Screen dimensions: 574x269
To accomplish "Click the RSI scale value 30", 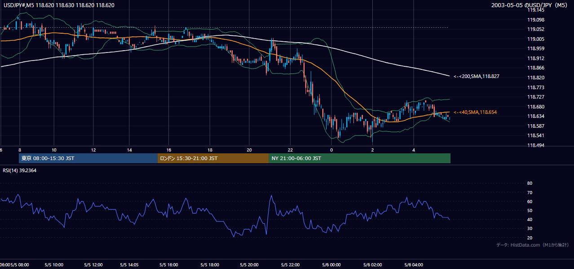I will pyautogui.click(x=530, y=229).
